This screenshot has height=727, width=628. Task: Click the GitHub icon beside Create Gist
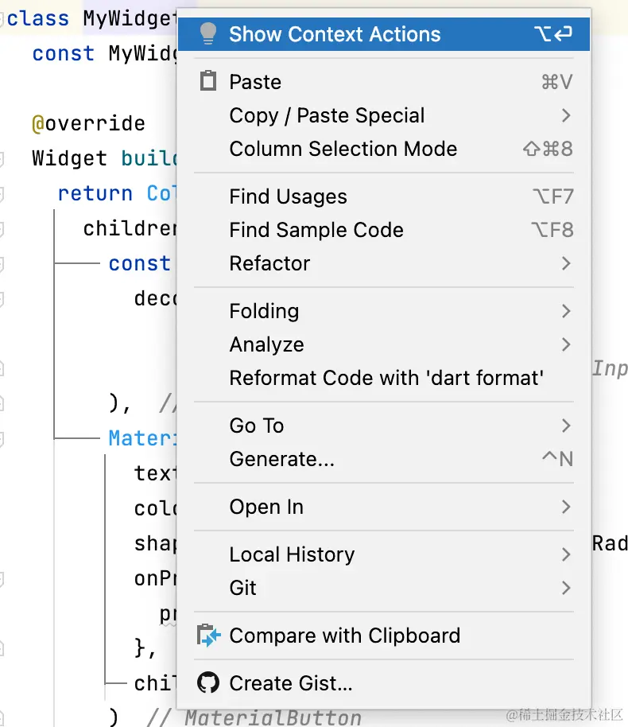pyautogui.click(x=208, y=682)
